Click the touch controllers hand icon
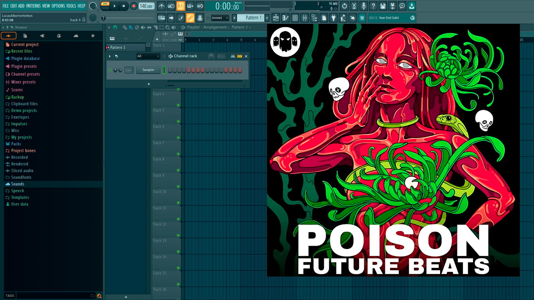Screen dimensions: 534x300 [353, 18]
